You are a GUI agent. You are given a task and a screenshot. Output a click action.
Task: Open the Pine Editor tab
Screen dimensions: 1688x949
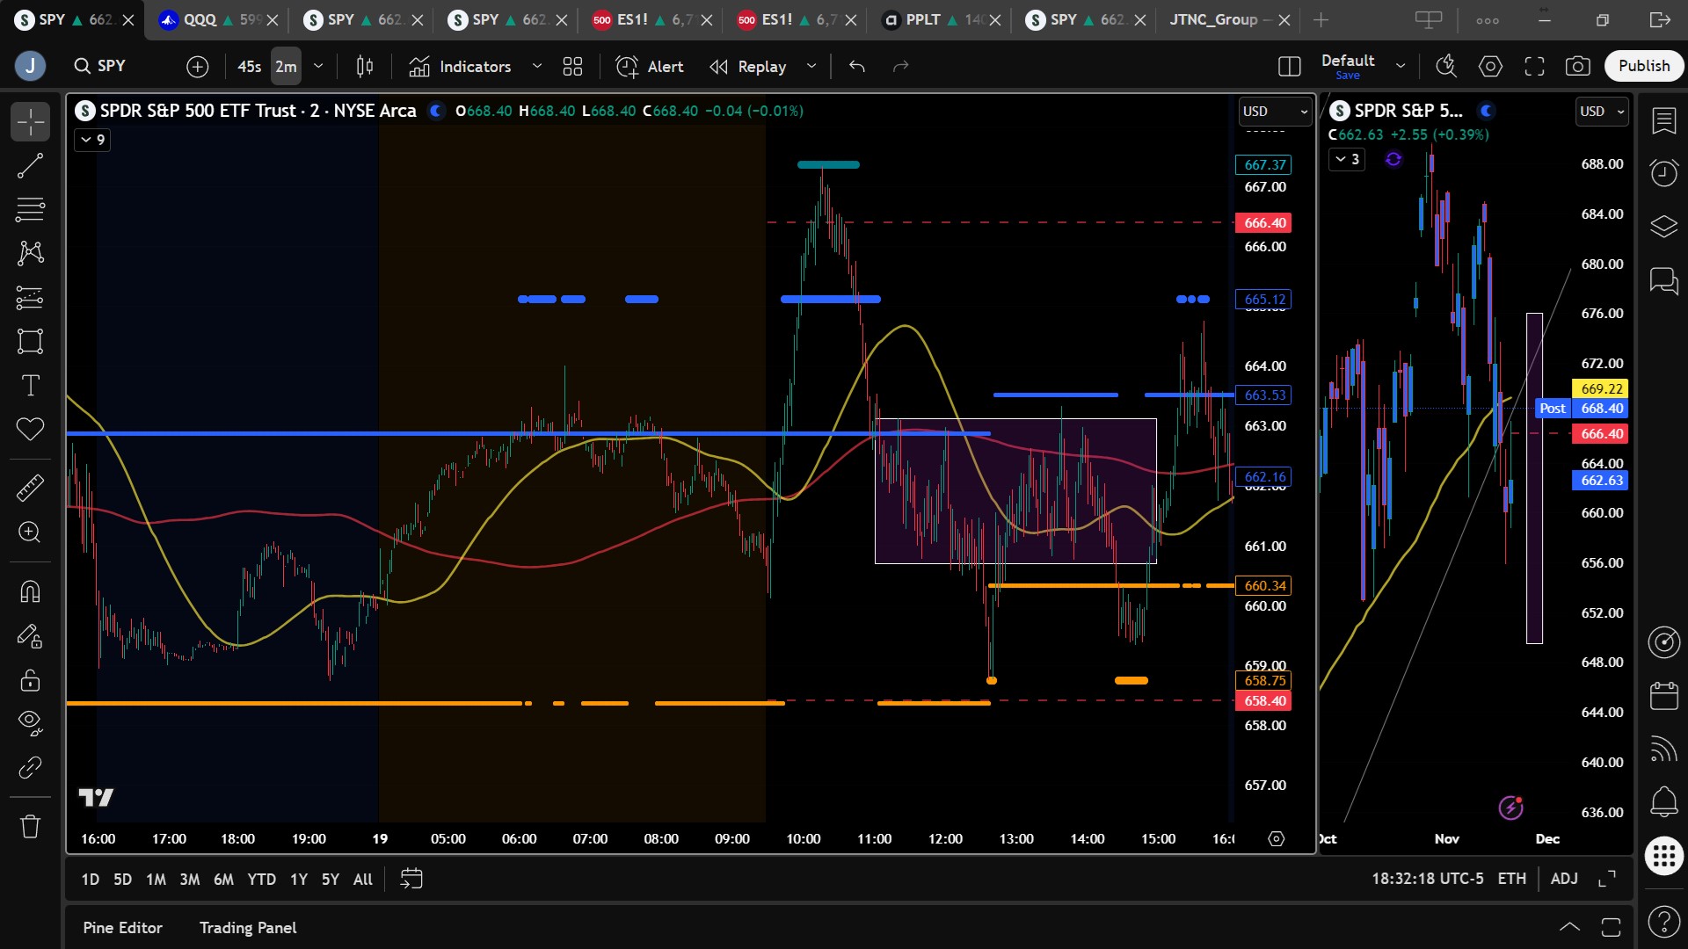(122, 928)
